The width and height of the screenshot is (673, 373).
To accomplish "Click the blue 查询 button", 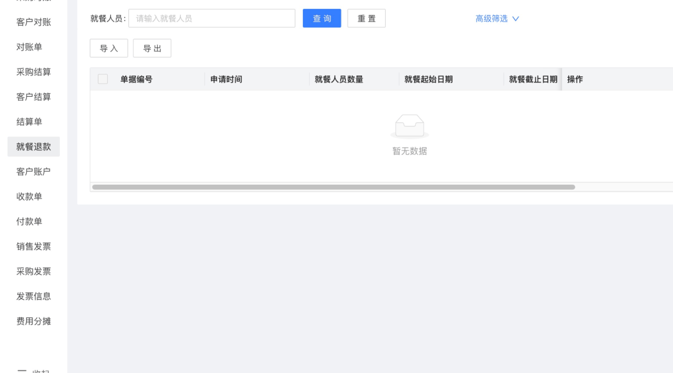I will 322,18.
